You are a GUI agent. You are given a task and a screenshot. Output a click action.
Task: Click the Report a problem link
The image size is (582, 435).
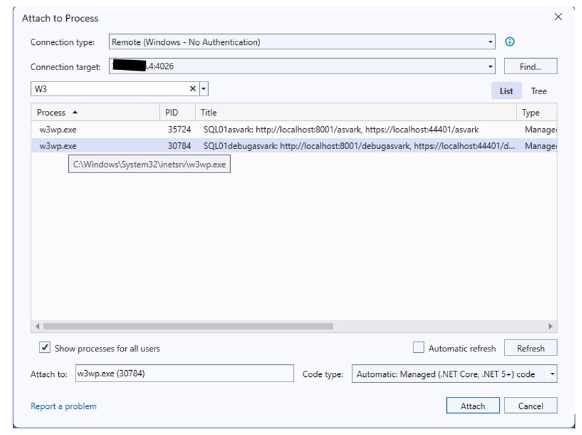[x=64, y=406]
